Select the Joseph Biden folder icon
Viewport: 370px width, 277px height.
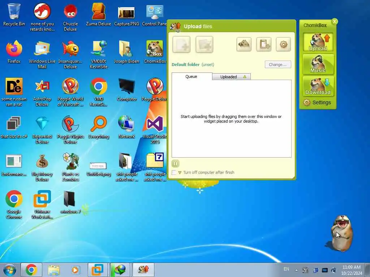(126, 52)
